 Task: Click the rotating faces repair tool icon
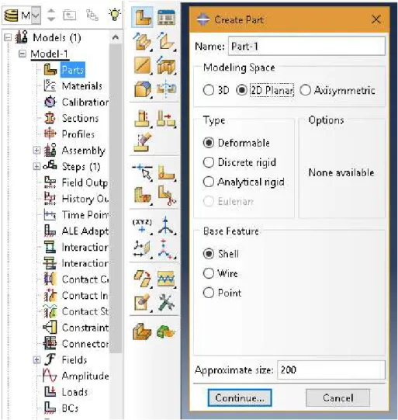coord(143,279)
